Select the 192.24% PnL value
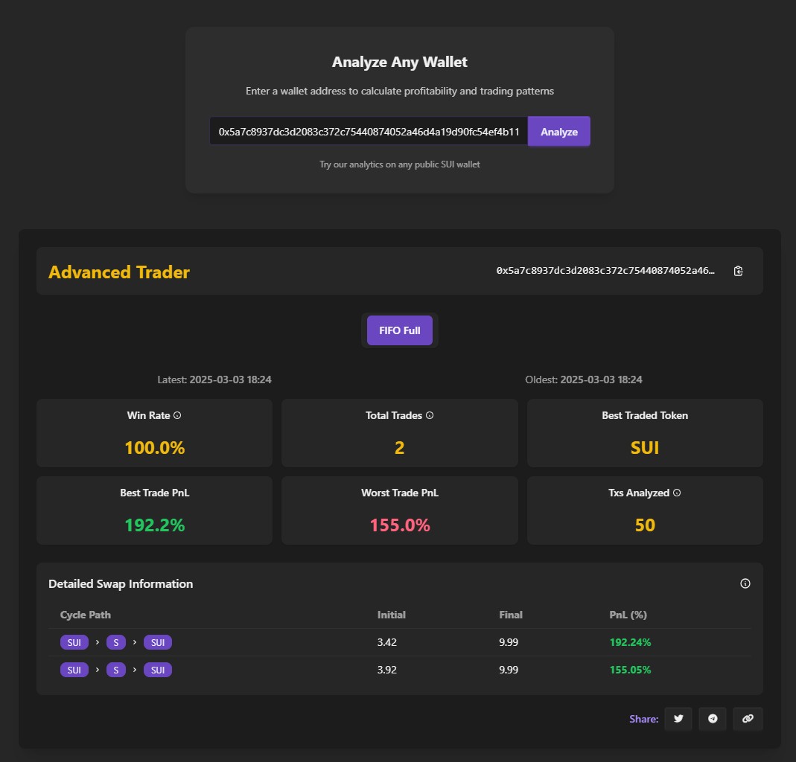This screenshot has width=796, height=762. [x=630, y=642]
